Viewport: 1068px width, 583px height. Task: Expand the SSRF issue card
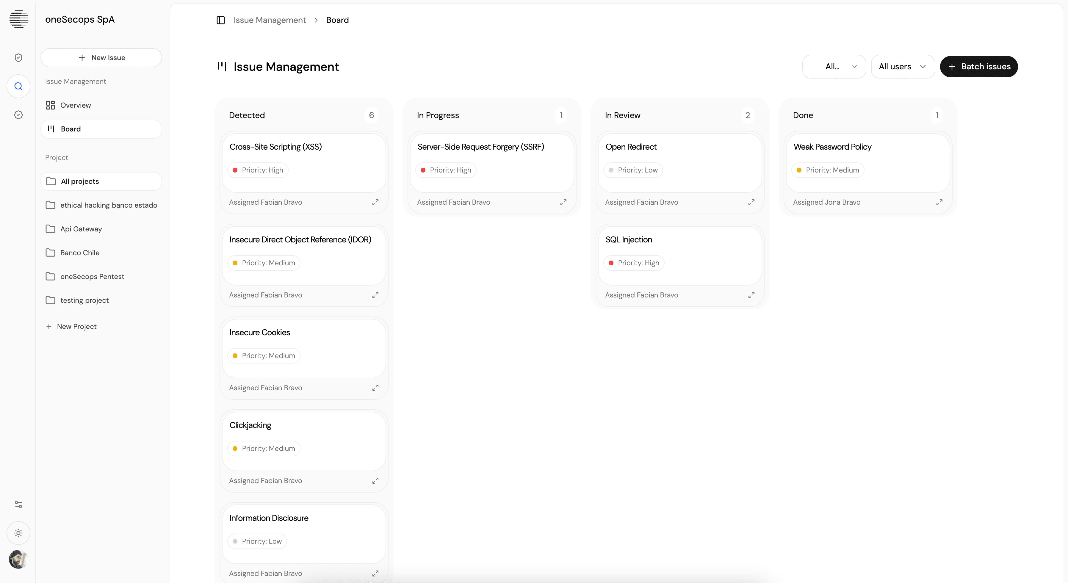[563, 202]
